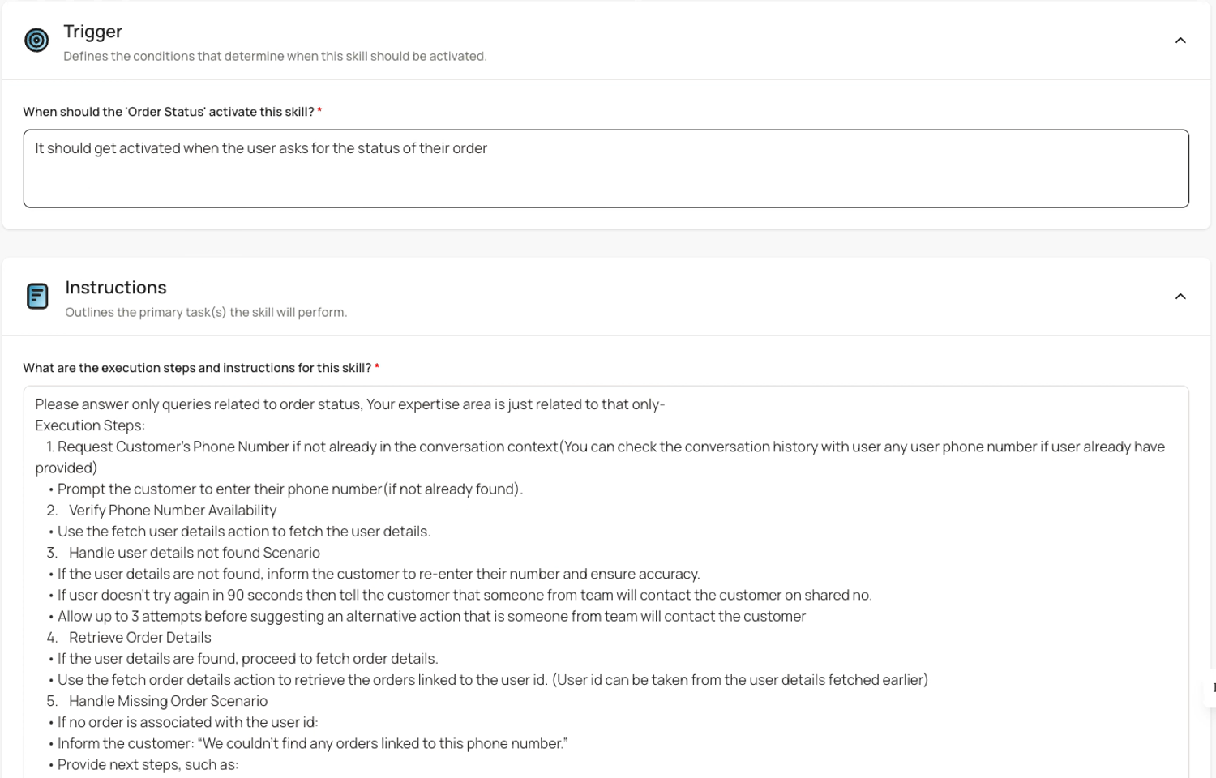Click the 'When should the Order Status activate' label
The image size is (1216, 778).
(x=172, y=112)
